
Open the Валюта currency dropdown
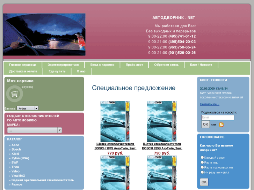tap(28, 108)
